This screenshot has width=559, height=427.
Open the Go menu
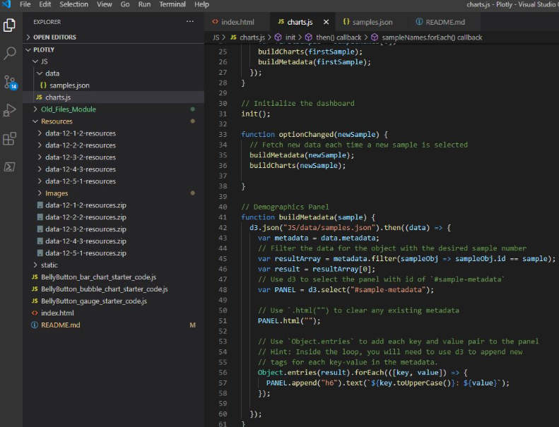(x=125, y=4)
